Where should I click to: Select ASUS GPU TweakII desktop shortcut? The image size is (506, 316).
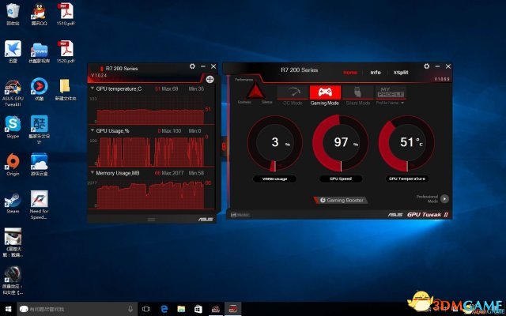13,93
